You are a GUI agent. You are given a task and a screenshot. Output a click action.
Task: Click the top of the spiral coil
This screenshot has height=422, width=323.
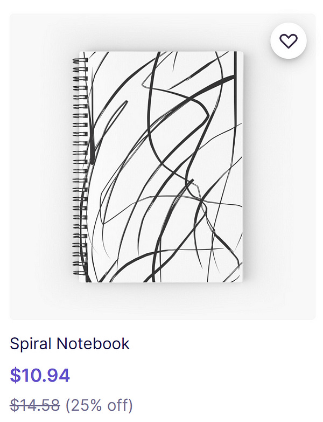pyautogui.click(x=80, y=60)
